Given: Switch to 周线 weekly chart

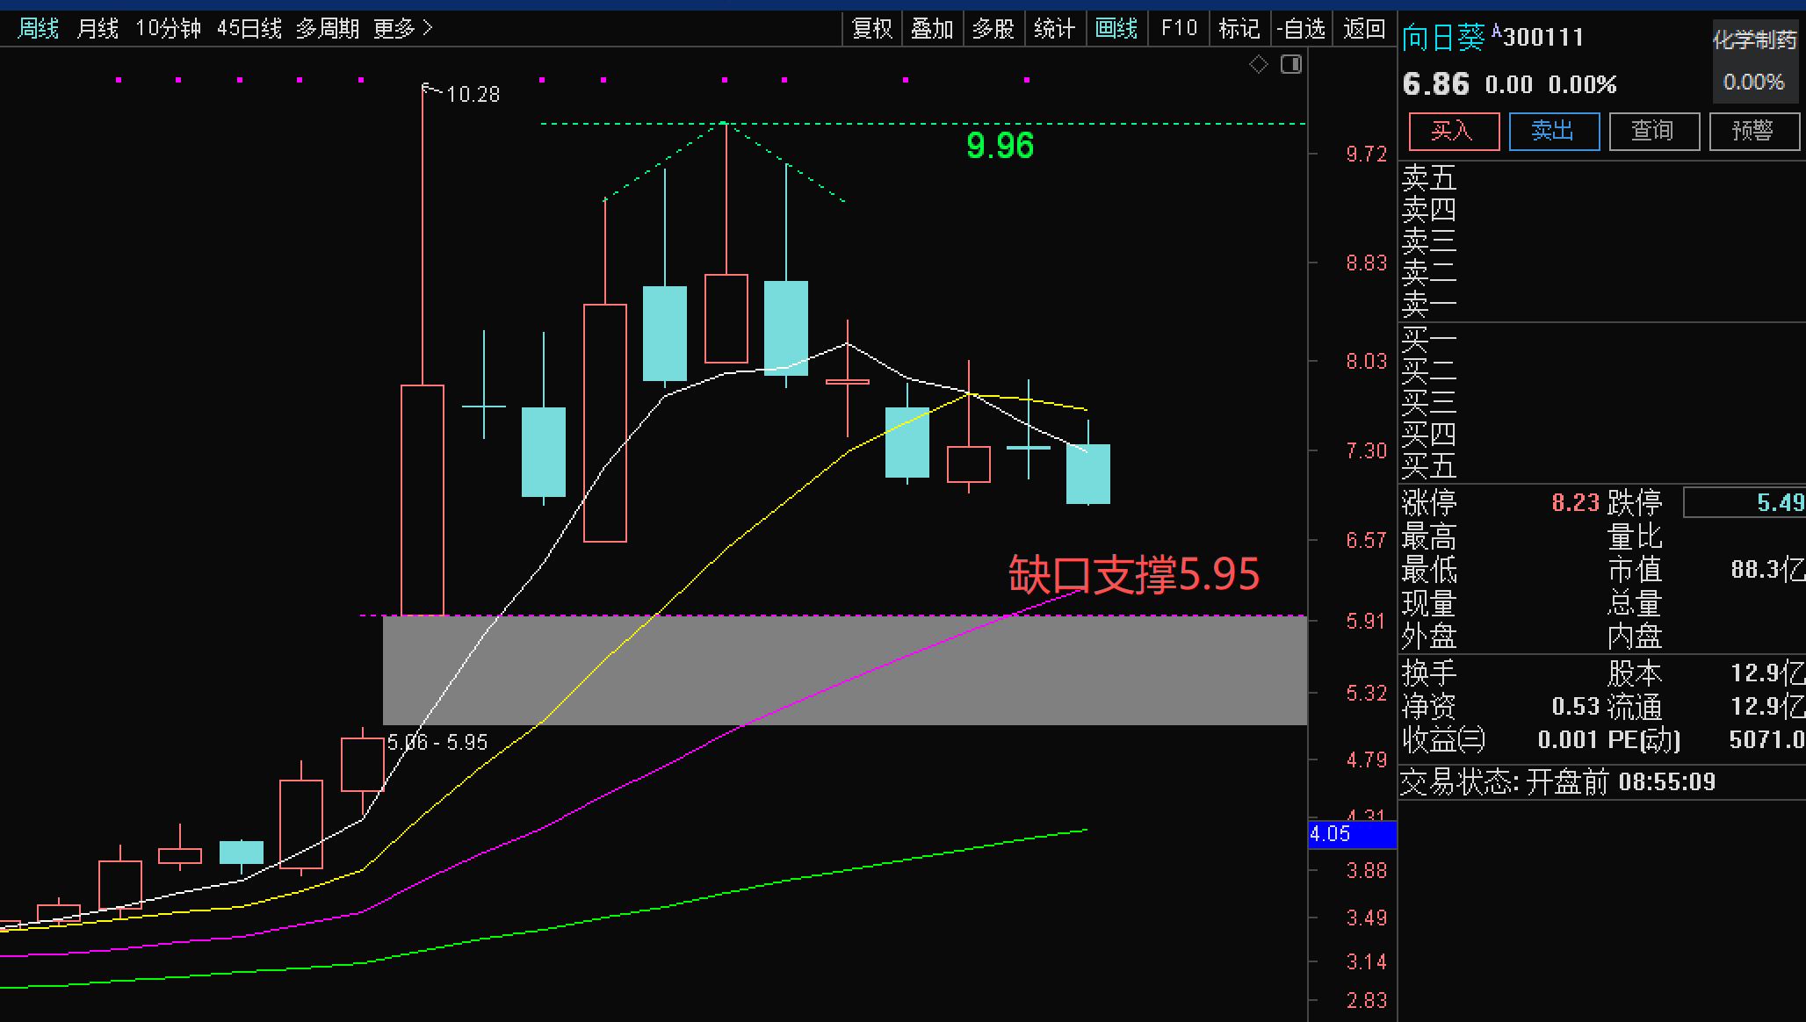Looking at the screenshot, I should click(x=39, y=28).
